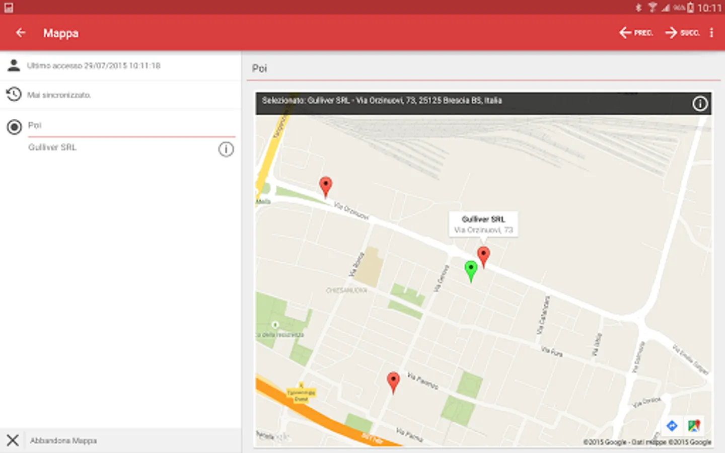This screenshot has width=725, height=453.
Task: Go to previous POI with PREC.
Action: coord(636,33)
